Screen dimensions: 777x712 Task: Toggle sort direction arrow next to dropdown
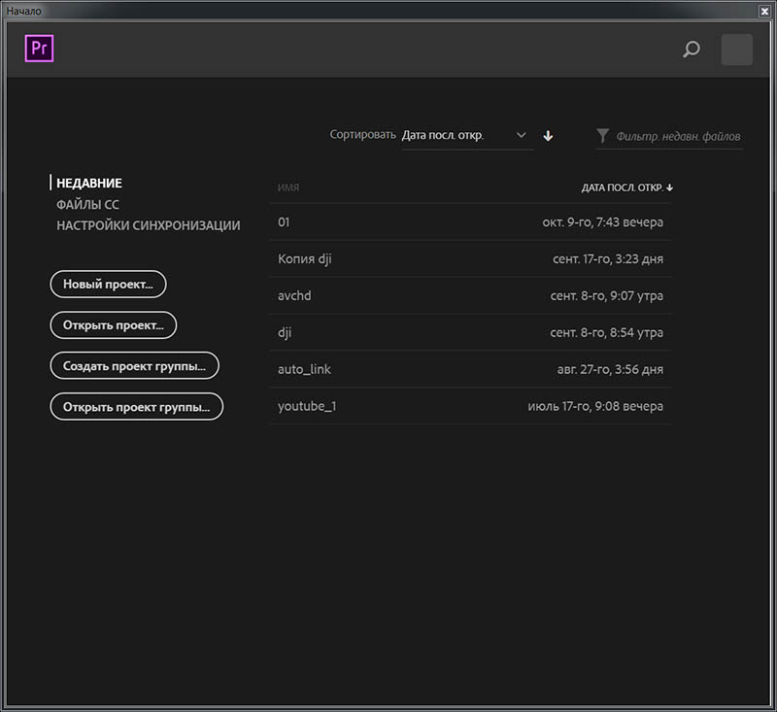pos(548,136)
